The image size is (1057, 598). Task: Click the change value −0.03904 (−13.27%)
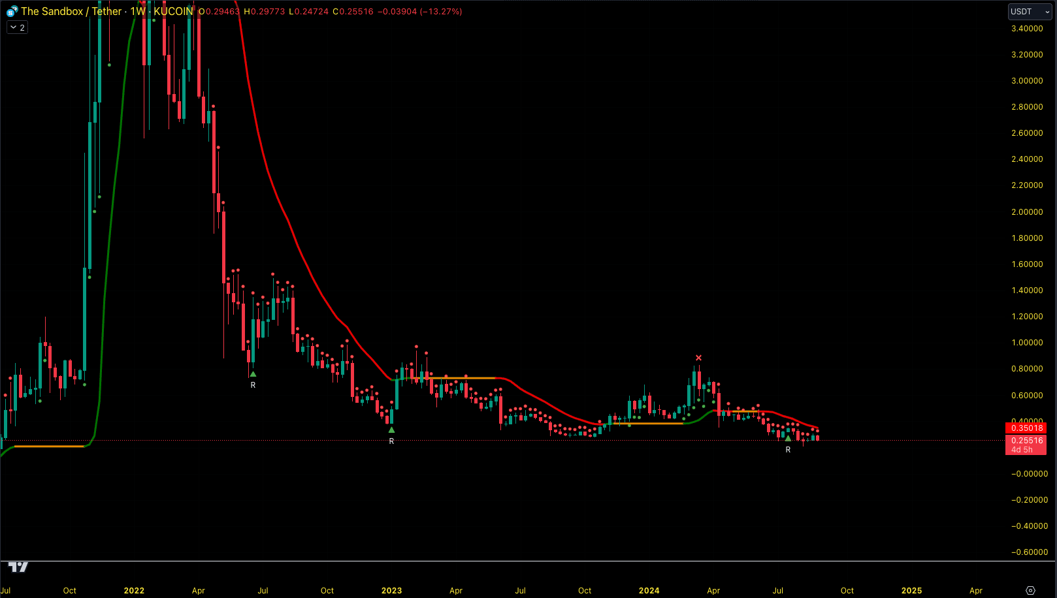point(420,12)
